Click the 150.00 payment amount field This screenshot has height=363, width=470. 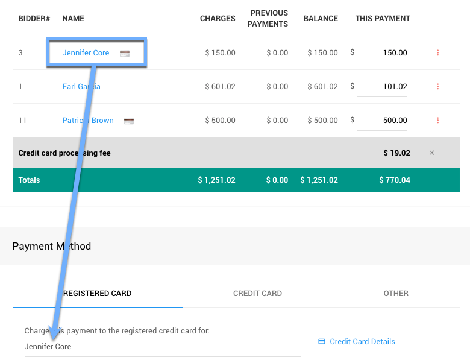pyautogui.click(x=383, y=53)
